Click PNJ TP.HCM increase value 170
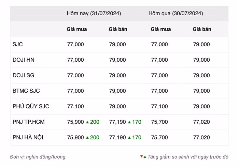The image size is (239, 167). [137, 122]
